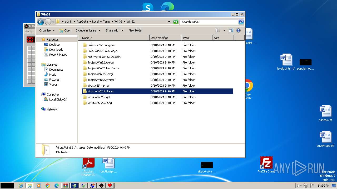Toggle the preview pane

click(x=231, y=30)
